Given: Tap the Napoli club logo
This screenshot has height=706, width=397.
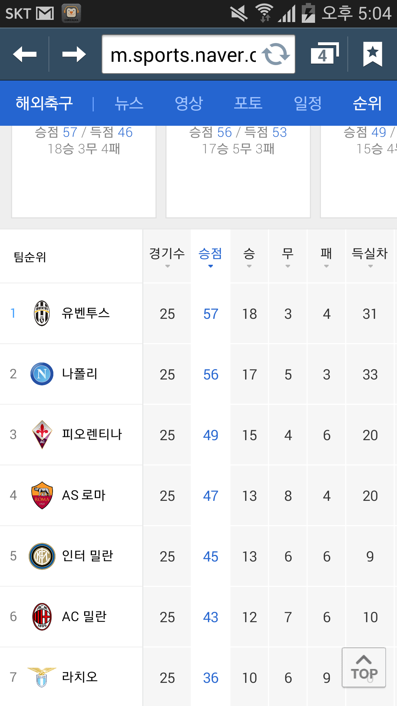Looking at the screenshot, I should coord(42,374).
